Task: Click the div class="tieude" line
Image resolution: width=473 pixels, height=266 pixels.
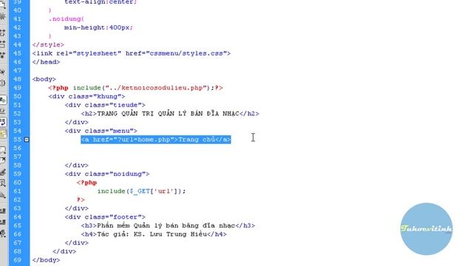Action: tap(105, 105)
